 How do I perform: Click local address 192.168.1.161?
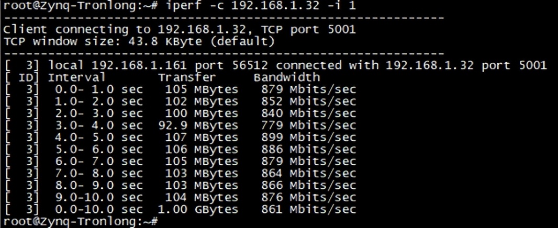point(138,65)
